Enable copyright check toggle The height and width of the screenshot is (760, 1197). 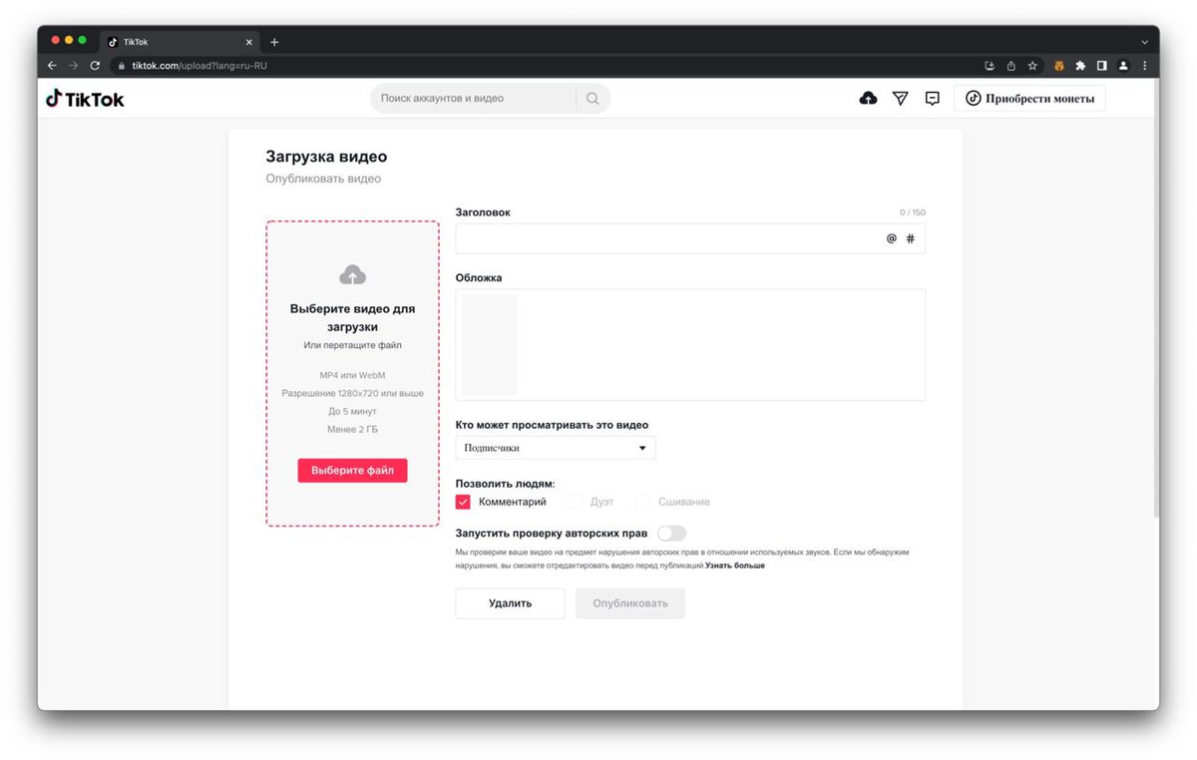tap(671, 534)
